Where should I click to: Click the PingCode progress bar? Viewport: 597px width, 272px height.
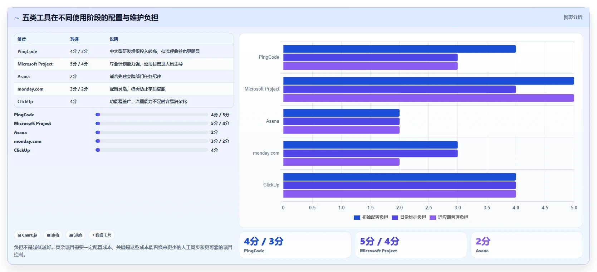[152, 115]
